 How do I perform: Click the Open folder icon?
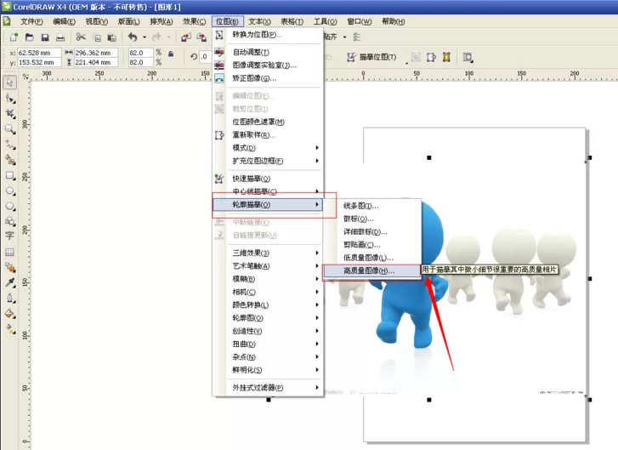[x=29, y=37]
